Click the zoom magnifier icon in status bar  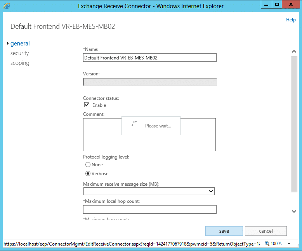tap(267, 243)
